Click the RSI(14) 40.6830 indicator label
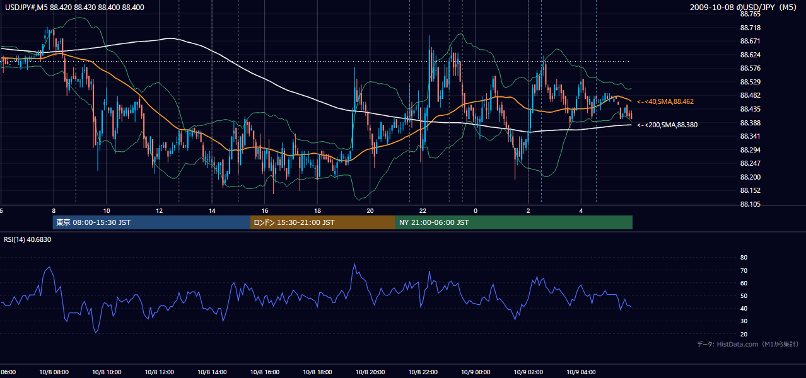 [28, 239]
